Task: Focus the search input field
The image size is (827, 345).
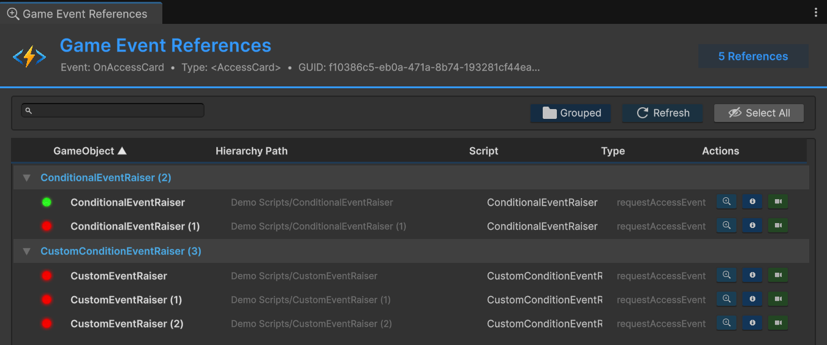Action: point(113,110)
